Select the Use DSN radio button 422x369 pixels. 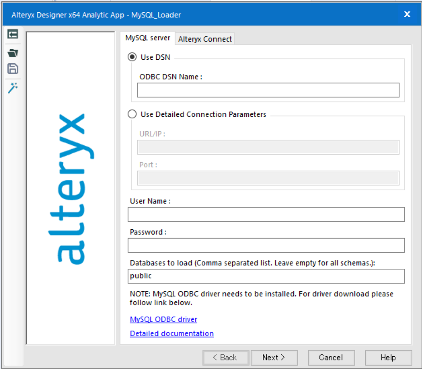132,57
